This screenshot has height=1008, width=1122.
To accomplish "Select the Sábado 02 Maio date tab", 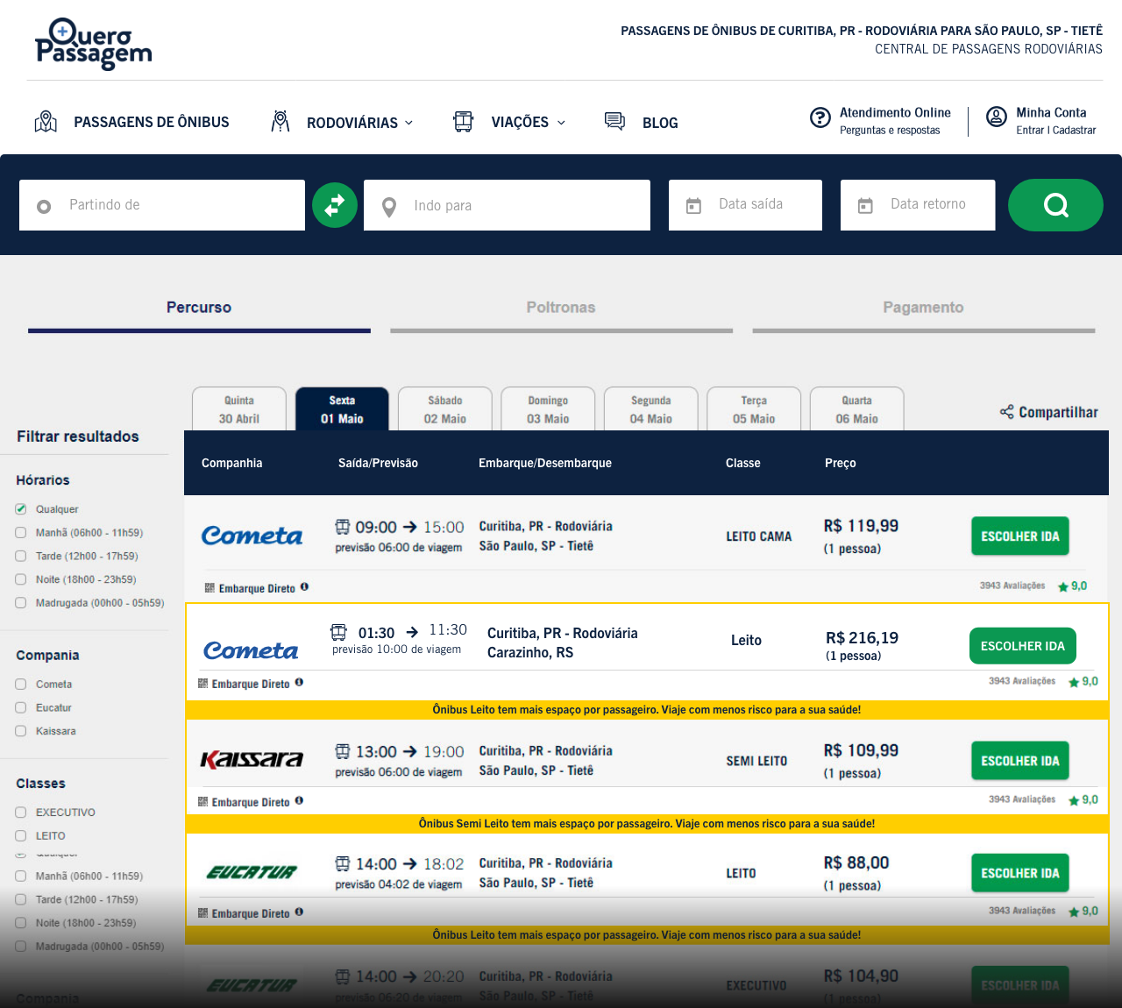I will [445, 409].
